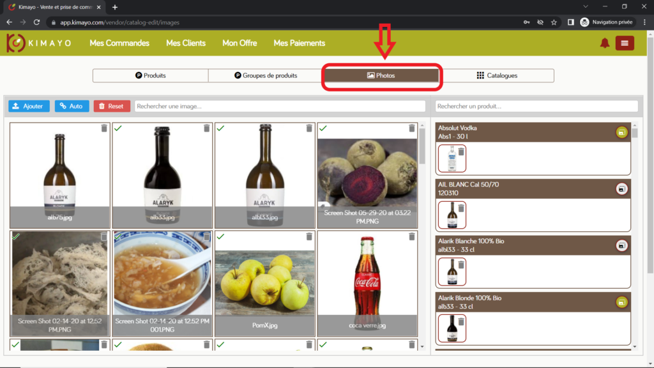Image resolution: width=654 pixels, height=368 pixels.
Task: Toggle the round yellow button on Absolut Vodka
Action: pyautogui.click(x=621, y=132)
